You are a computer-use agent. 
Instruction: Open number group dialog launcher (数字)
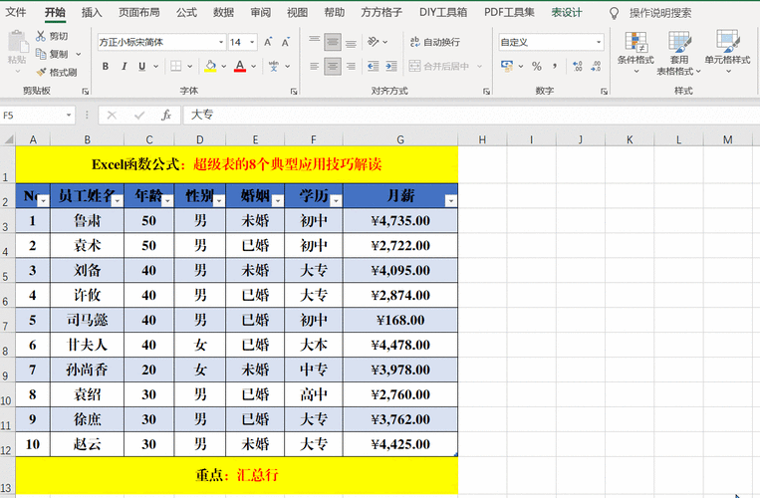pyautogui.click(x=604, y=91)
